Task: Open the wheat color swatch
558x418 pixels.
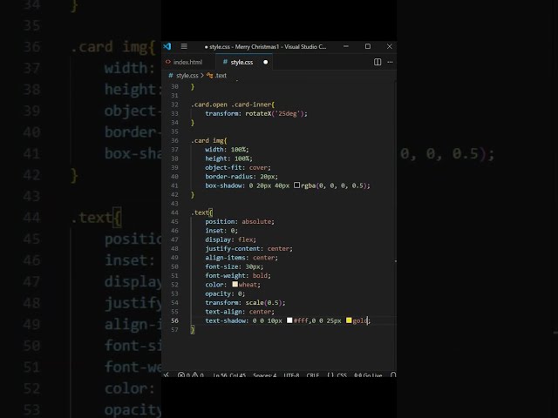Action: (235, 285)
